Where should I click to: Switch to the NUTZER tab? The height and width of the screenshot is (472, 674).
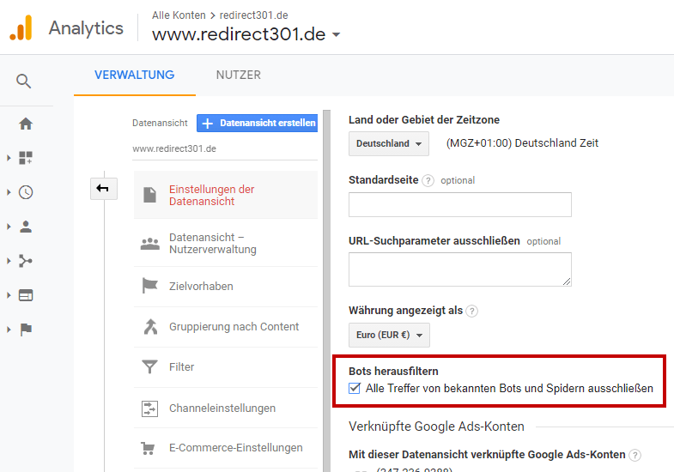click(239, 76)
